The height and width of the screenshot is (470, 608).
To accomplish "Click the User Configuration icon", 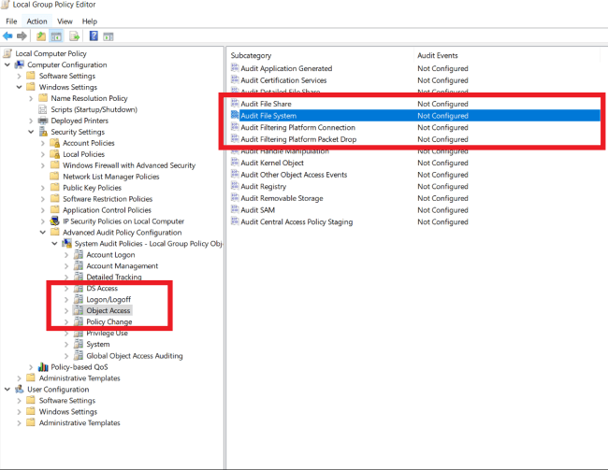I will [x=20, y=389].
